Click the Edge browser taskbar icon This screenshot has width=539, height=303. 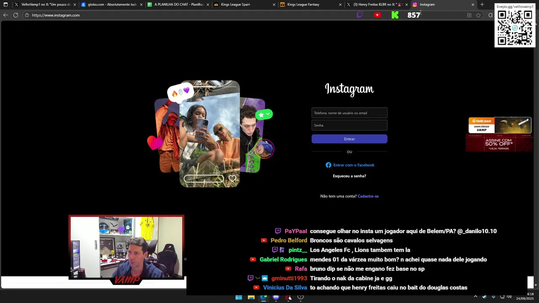(264, 297)
